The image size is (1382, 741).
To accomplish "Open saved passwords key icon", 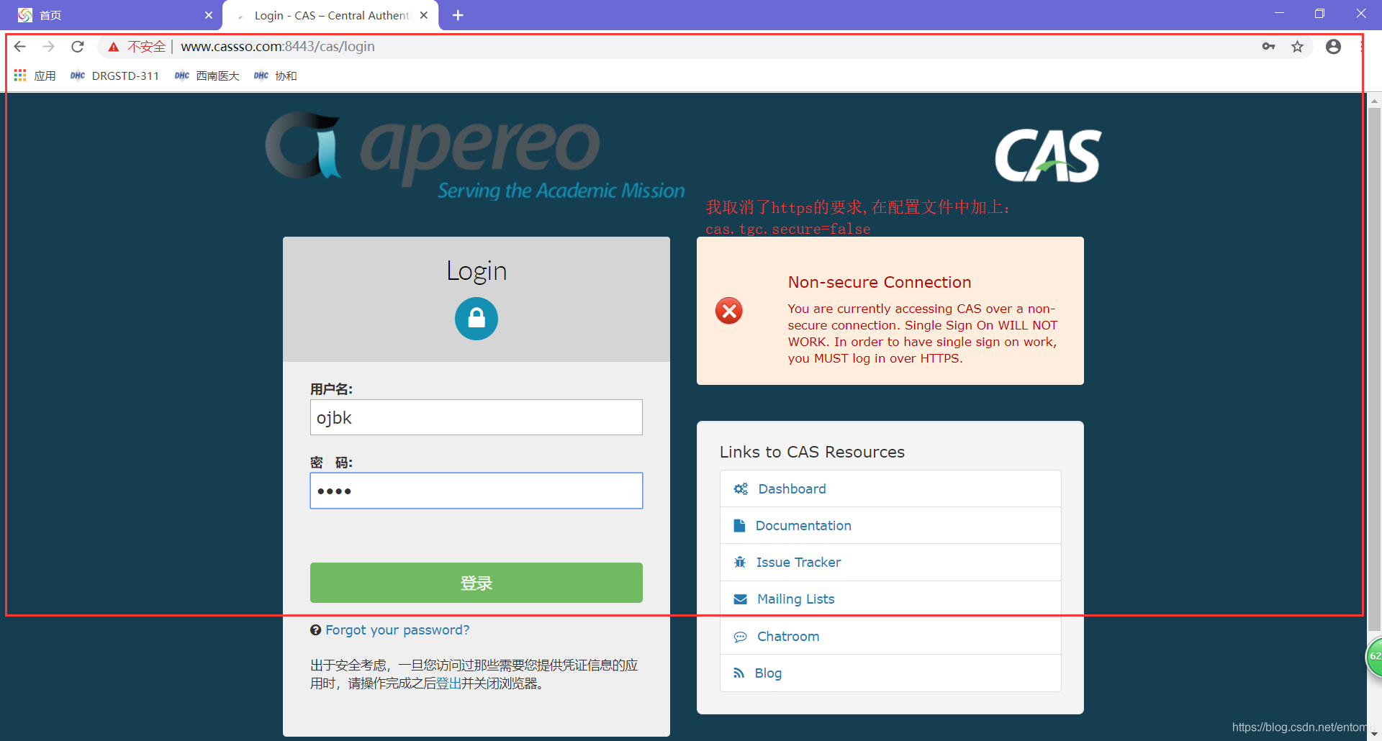I will coord(1268,47).
